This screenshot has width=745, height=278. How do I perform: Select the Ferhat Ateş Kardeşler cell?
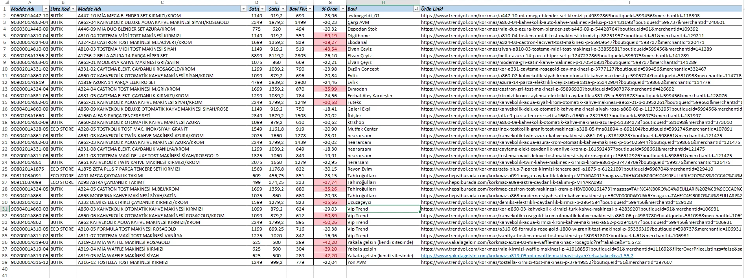[383, 96]
